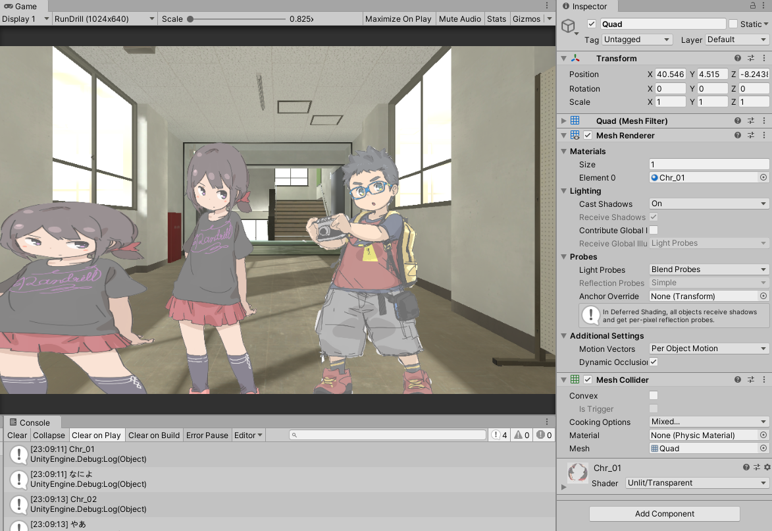Toggle Quad GameObject active checkbox
772x531 pixels.
coord(592,24)
